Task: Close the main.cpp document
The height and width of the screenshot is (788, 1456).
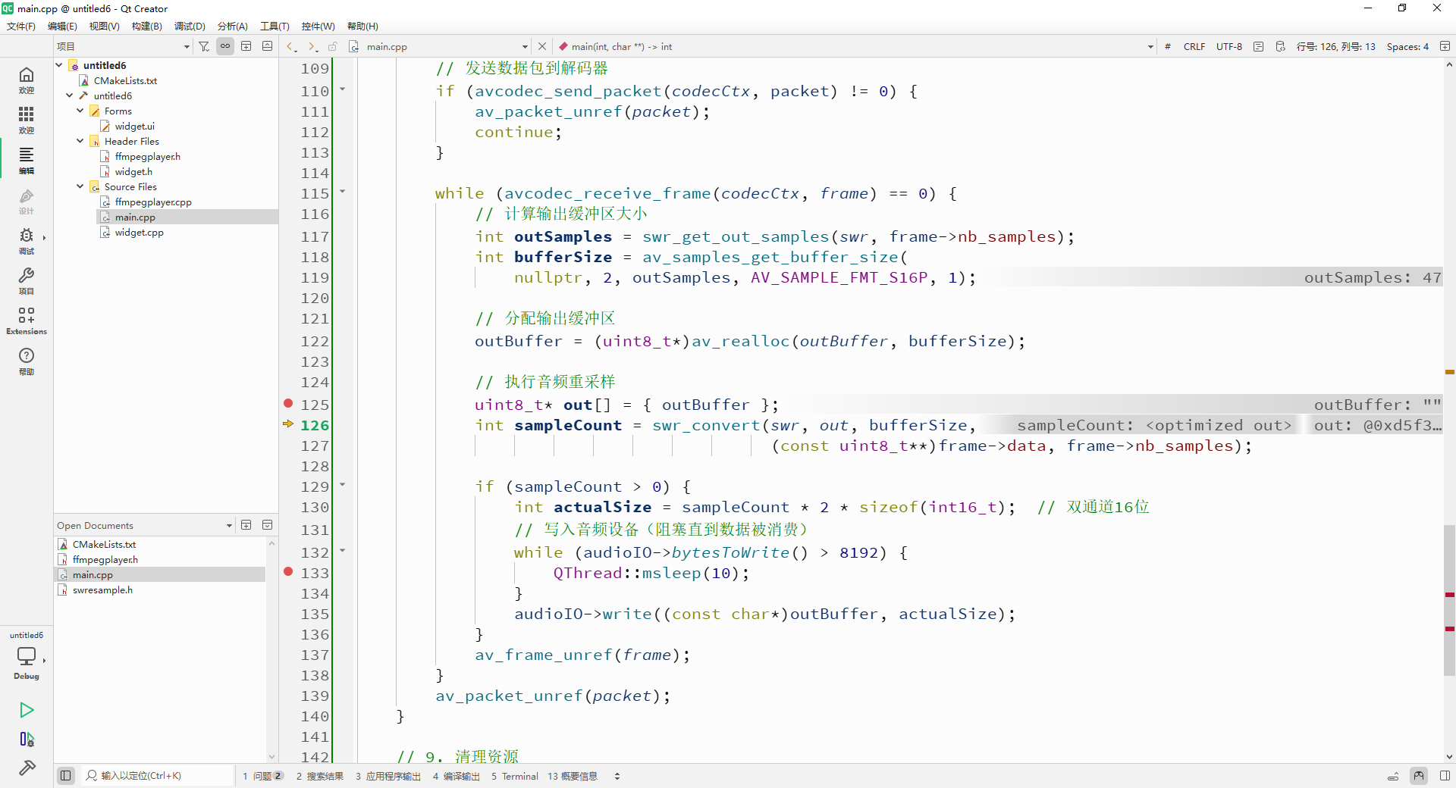Action: tap(541, 46)
